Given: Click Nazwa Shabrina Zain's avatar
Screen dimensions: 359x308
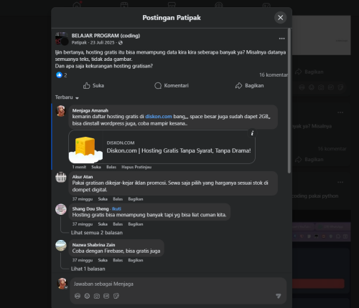Looking at the screenshot, I should (61, 246).
